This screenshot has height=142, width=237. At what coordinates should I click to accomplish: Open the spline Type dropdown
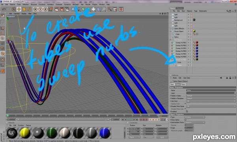pos(195,117)
